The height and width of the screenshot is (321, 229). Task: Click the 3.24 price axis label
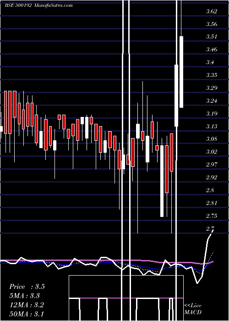click(x=212, y=101)
